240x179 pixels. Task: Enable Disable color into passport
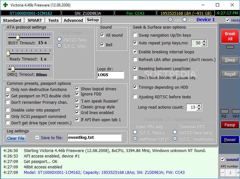[7, 110]
